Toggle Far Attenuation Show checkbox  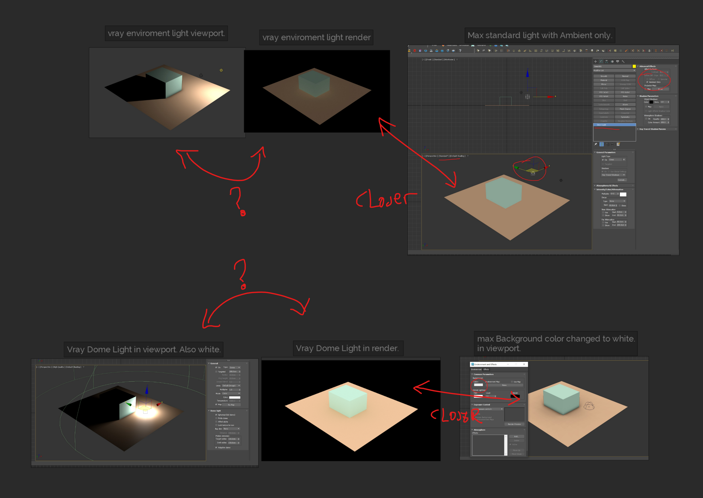[603, 225]
